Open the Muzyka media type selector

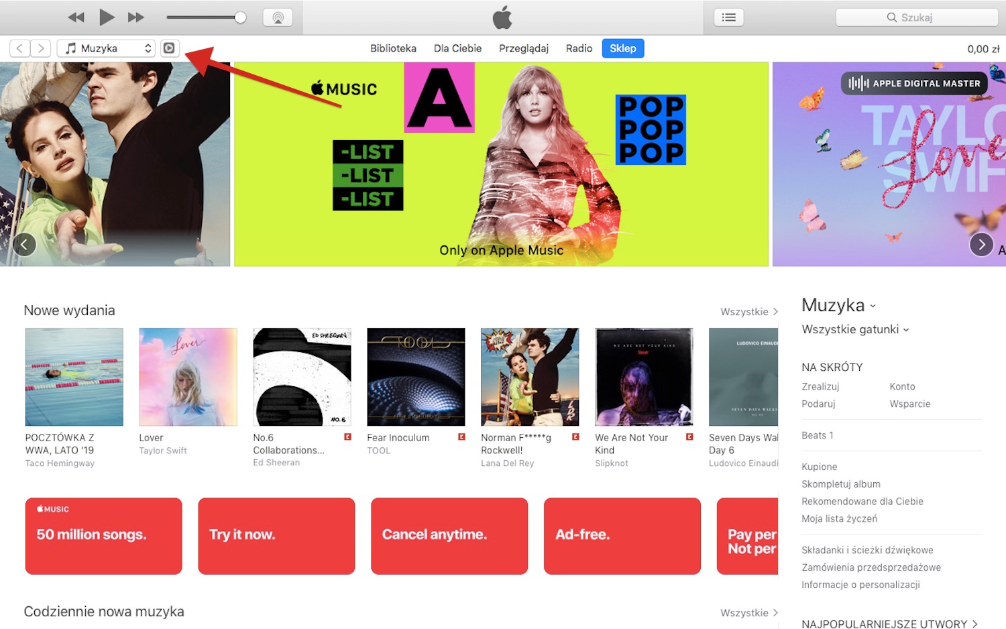click(x=107, y=48)
